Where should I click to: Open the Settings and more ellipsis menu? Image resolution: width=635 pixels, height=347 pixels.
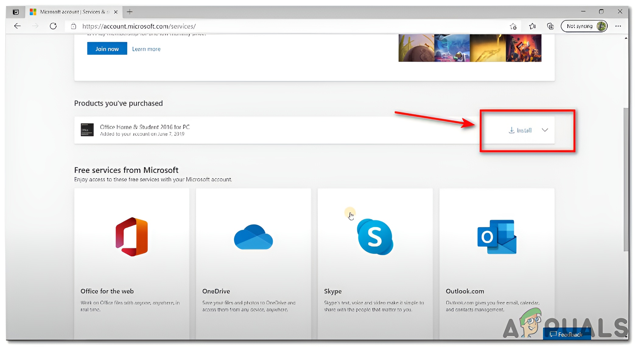(x=618, y=26)
